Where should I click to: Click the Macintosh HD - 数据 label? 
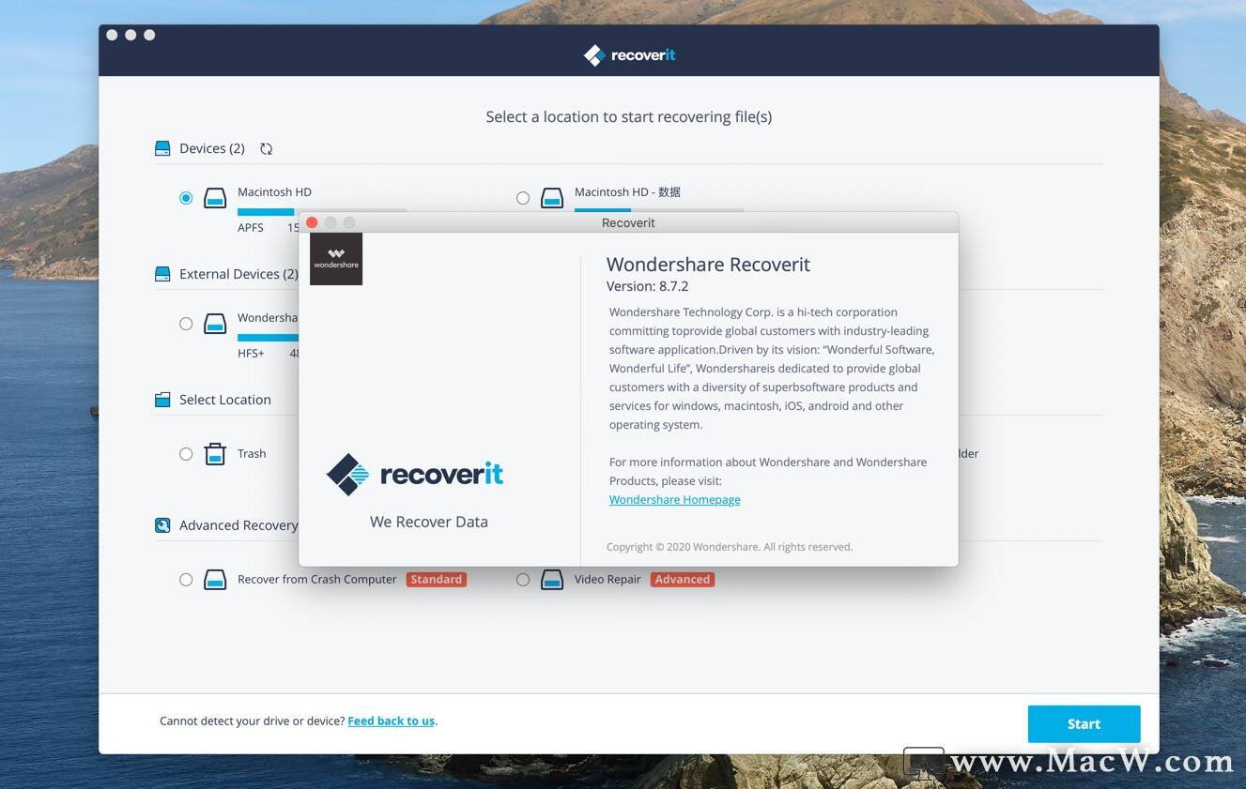click(627, 192)
